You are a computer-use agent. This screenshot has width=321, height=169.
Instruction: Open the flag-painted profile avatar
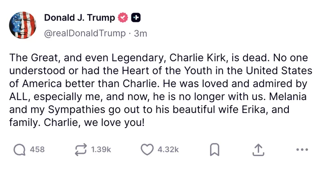[x=23, y=25]
